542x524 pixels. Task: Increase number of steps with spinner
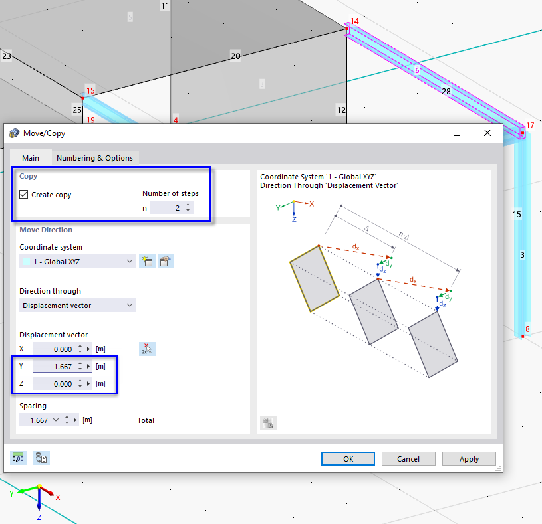click(188, 205)
